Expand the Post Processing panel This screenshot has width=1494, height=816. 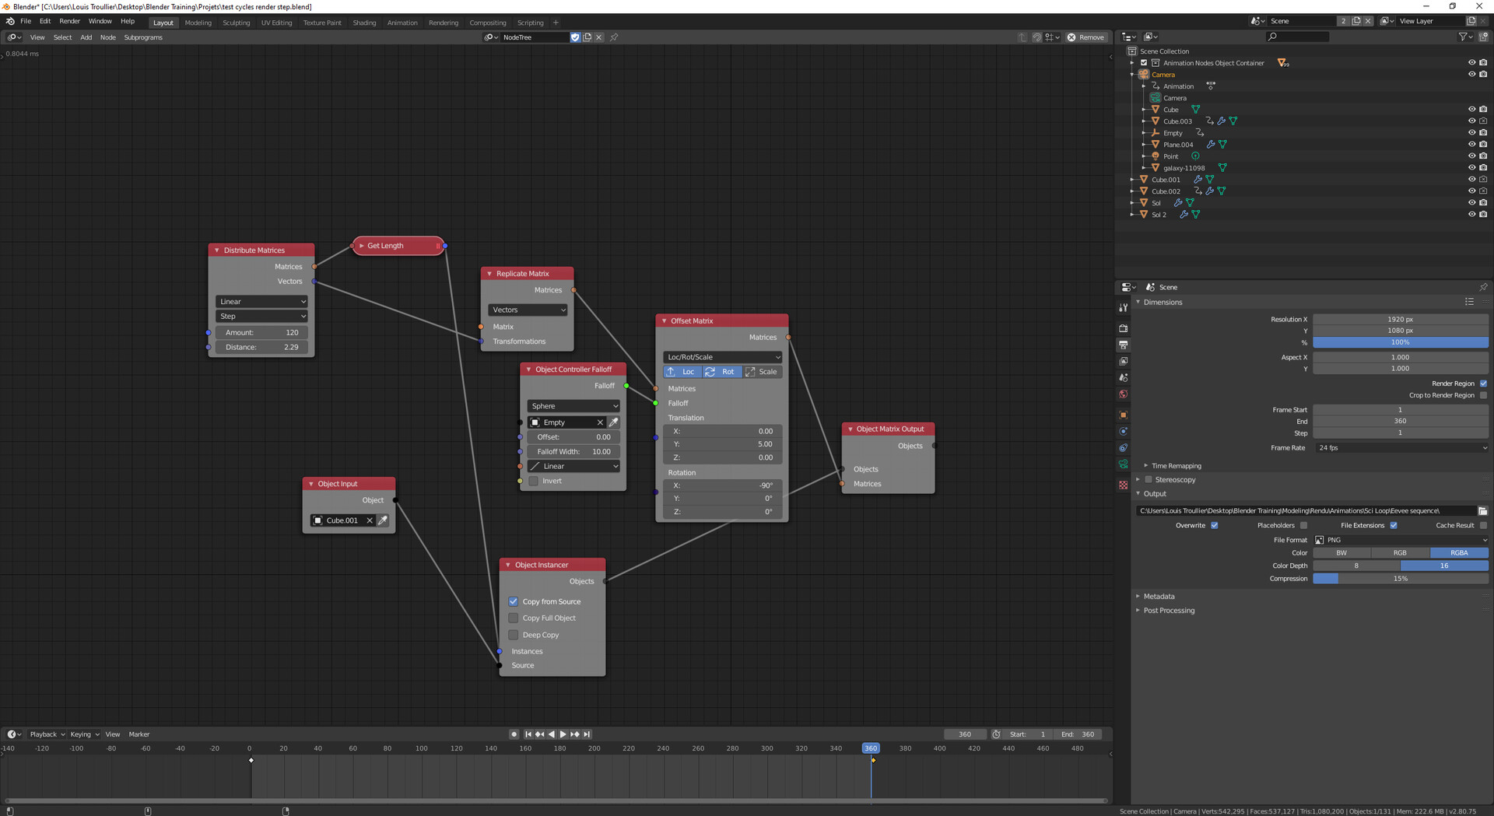click(1169, 611)
